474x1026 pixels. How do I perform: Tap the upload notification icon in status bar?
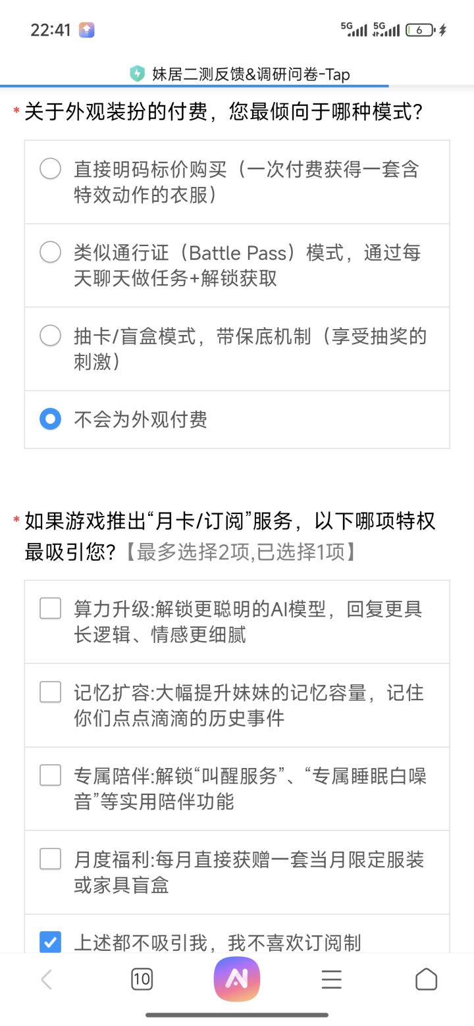coord(86,30)
